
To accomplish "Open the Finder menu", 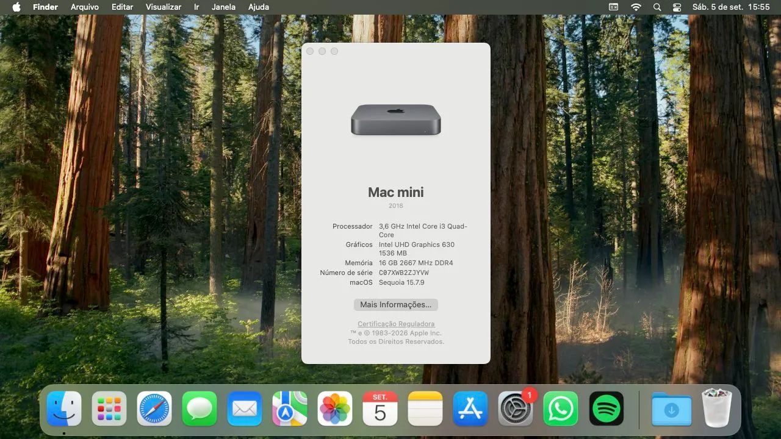I will click(x=45, y=7).
